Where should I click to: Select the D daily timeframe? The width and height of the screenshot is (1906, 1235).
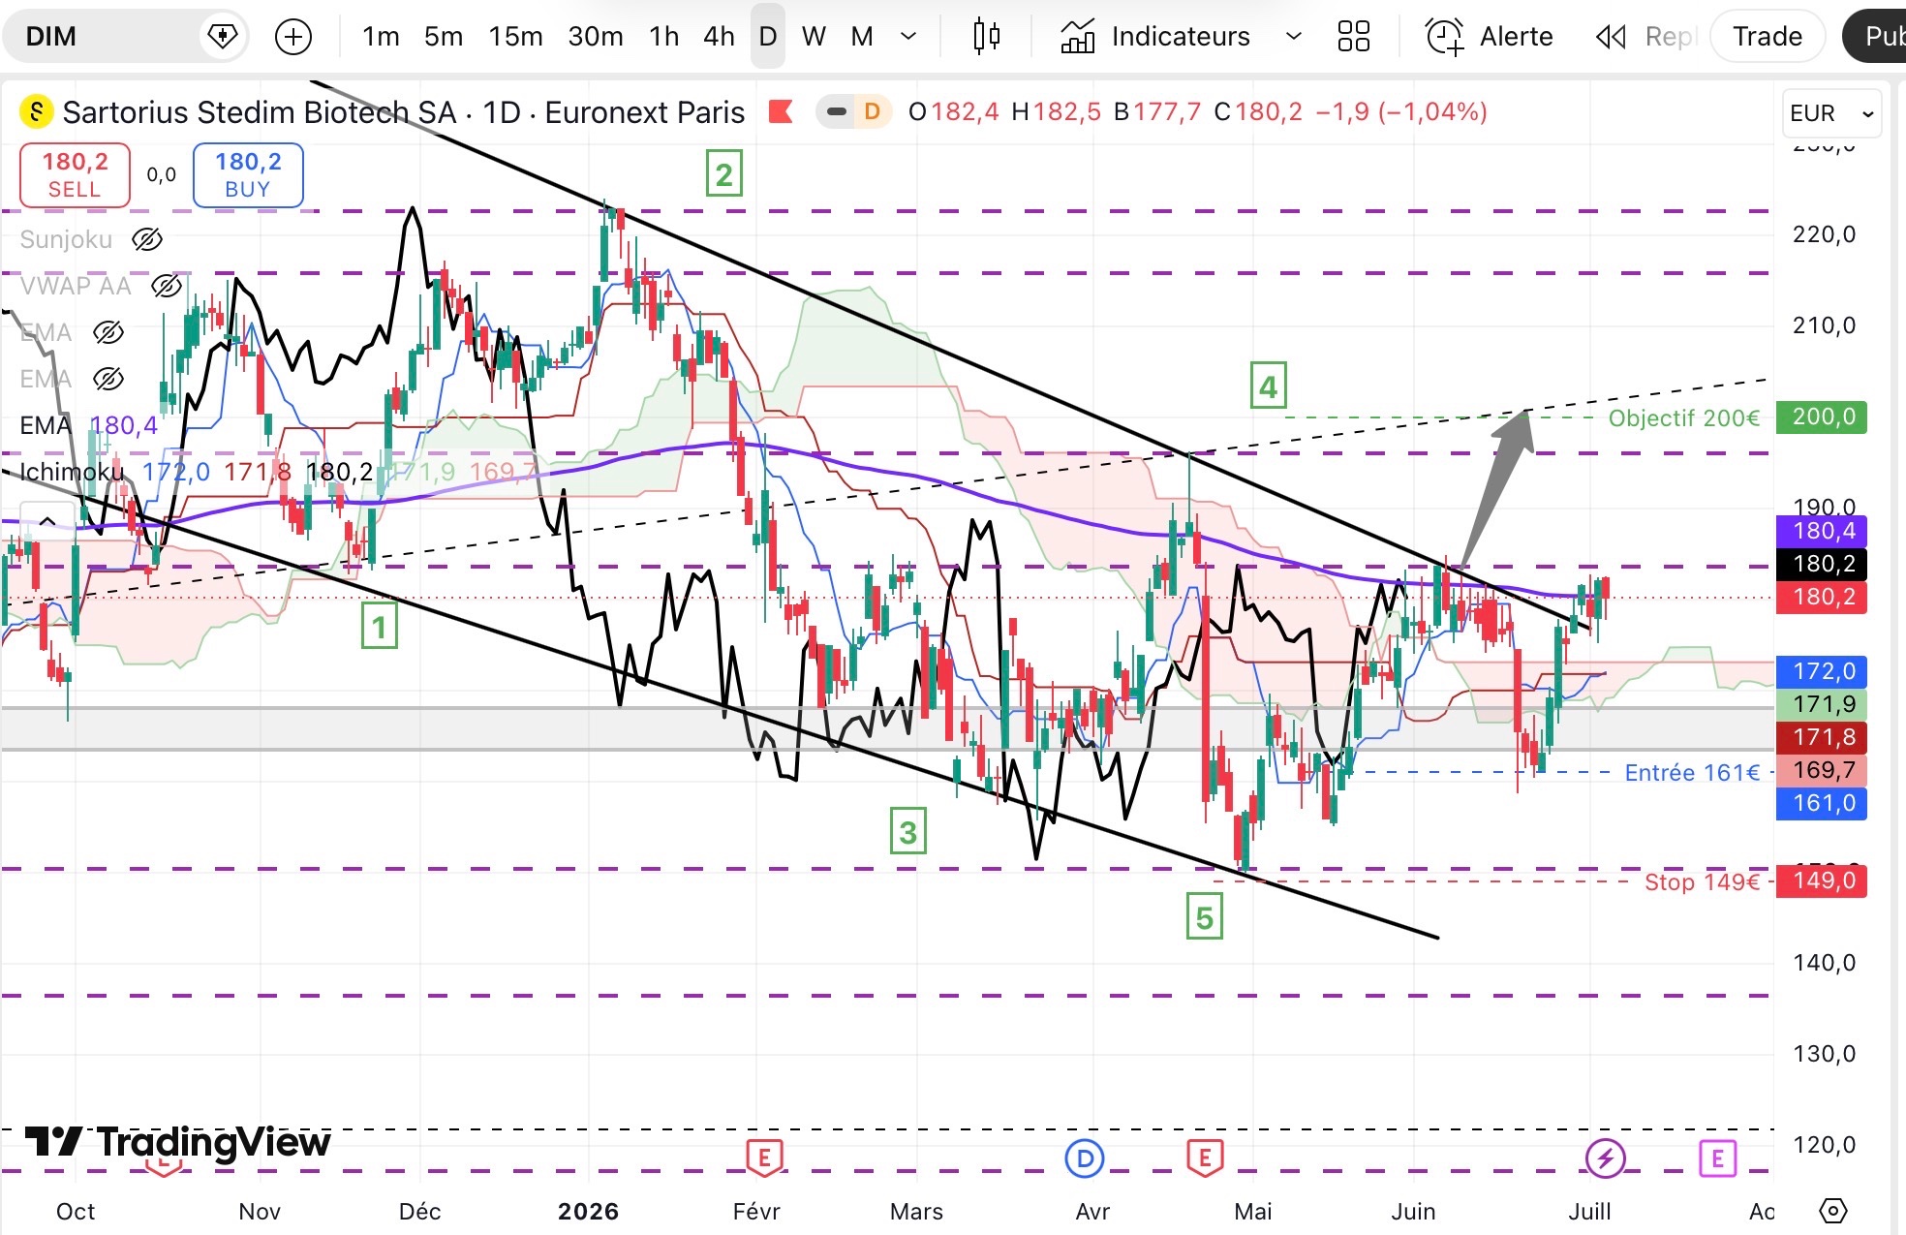(x=768, y=37)
